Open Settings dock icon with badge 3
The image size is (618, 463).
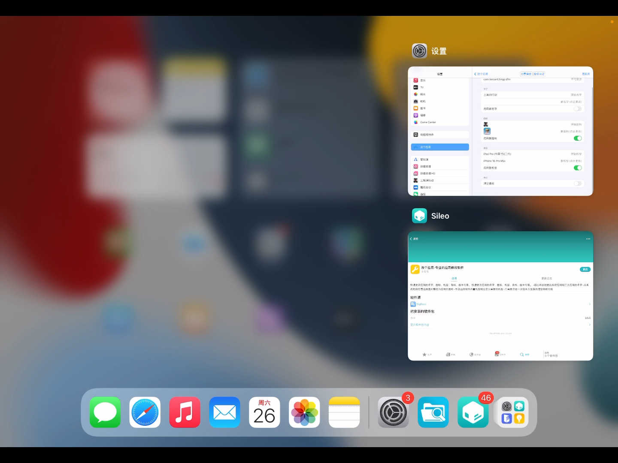coord(394,412)
